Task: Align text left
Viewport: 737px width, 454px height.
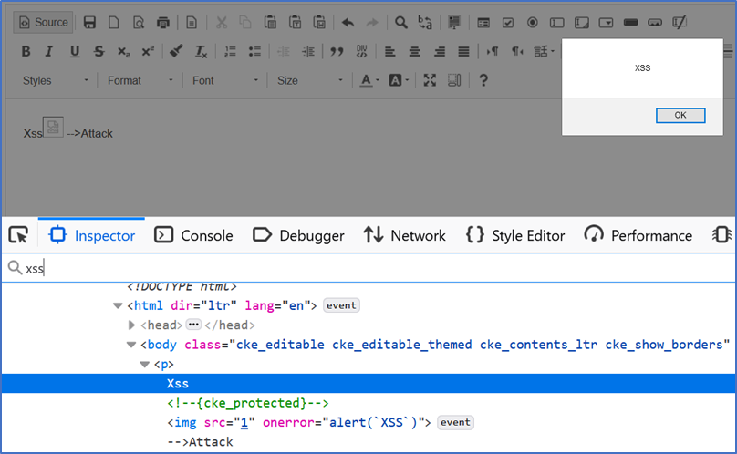Action: (389, 51)
